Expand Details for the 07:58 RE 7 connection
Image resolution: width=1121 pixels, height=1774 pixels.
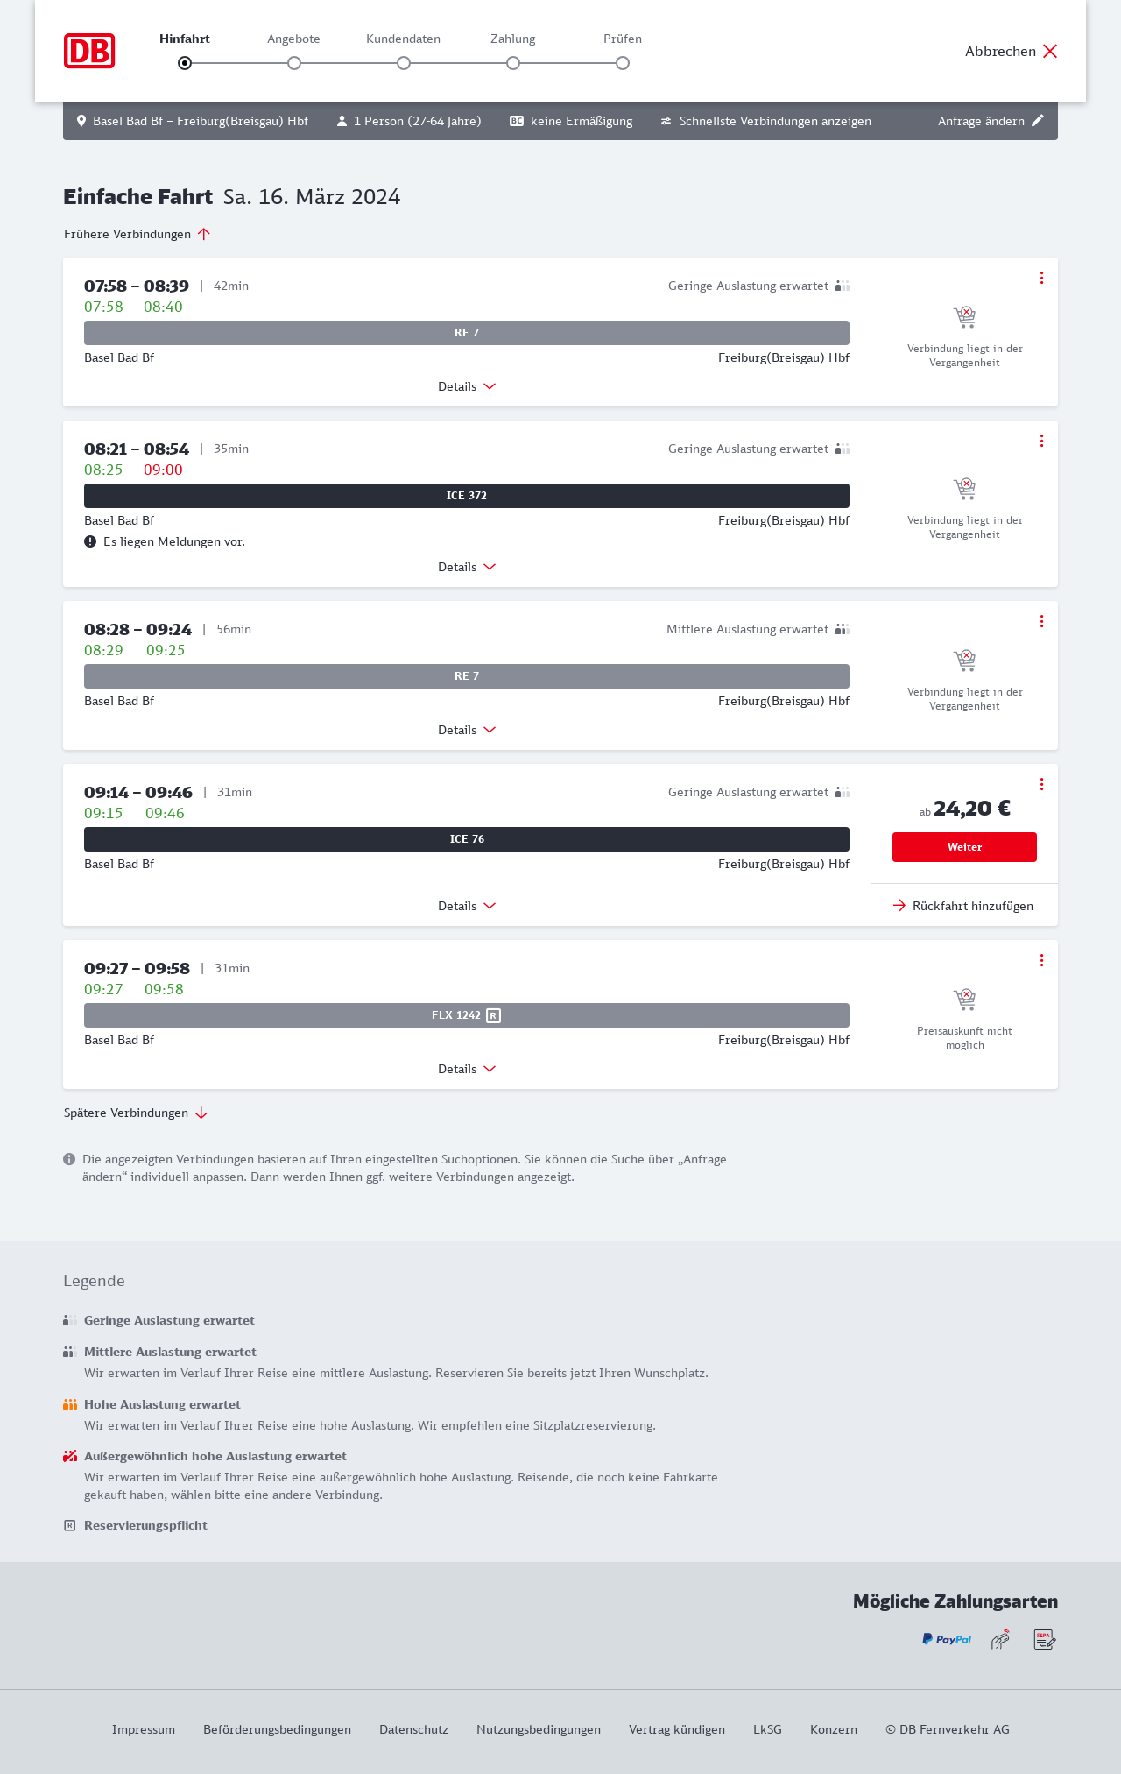pos(467,386)
